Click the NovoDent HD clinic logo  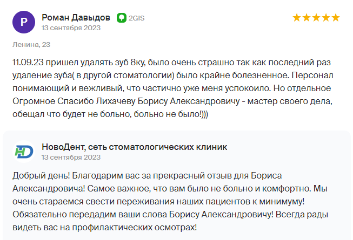point(24,152)
